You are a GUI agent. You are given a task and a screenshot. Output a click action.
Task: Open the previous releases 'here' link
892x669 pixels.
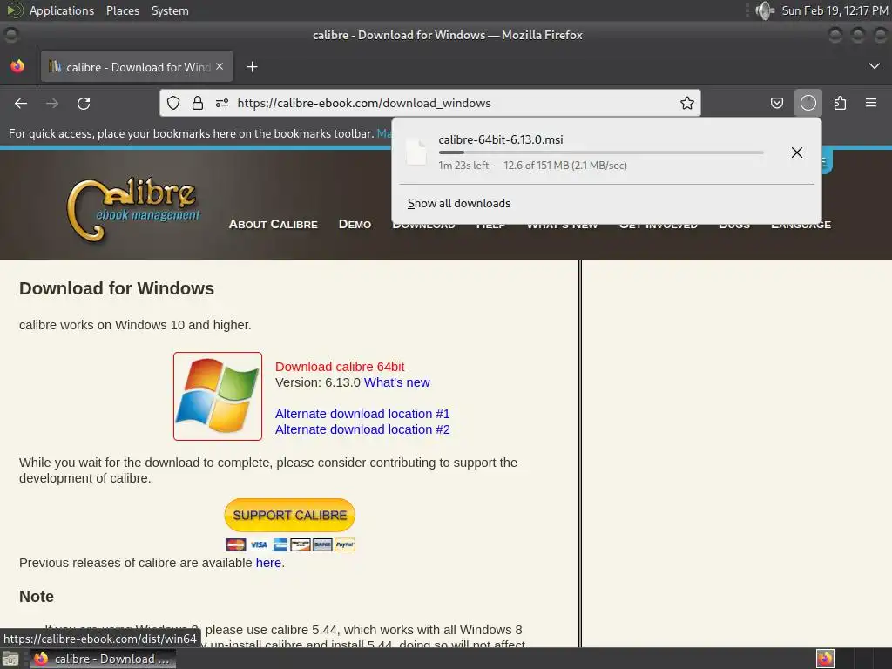[268, 563]
